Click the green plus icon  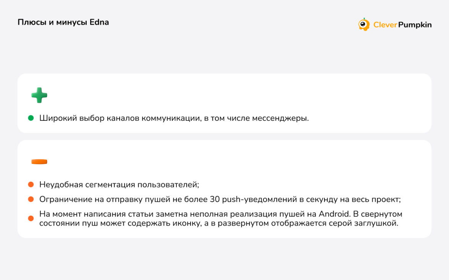(39, 95)
